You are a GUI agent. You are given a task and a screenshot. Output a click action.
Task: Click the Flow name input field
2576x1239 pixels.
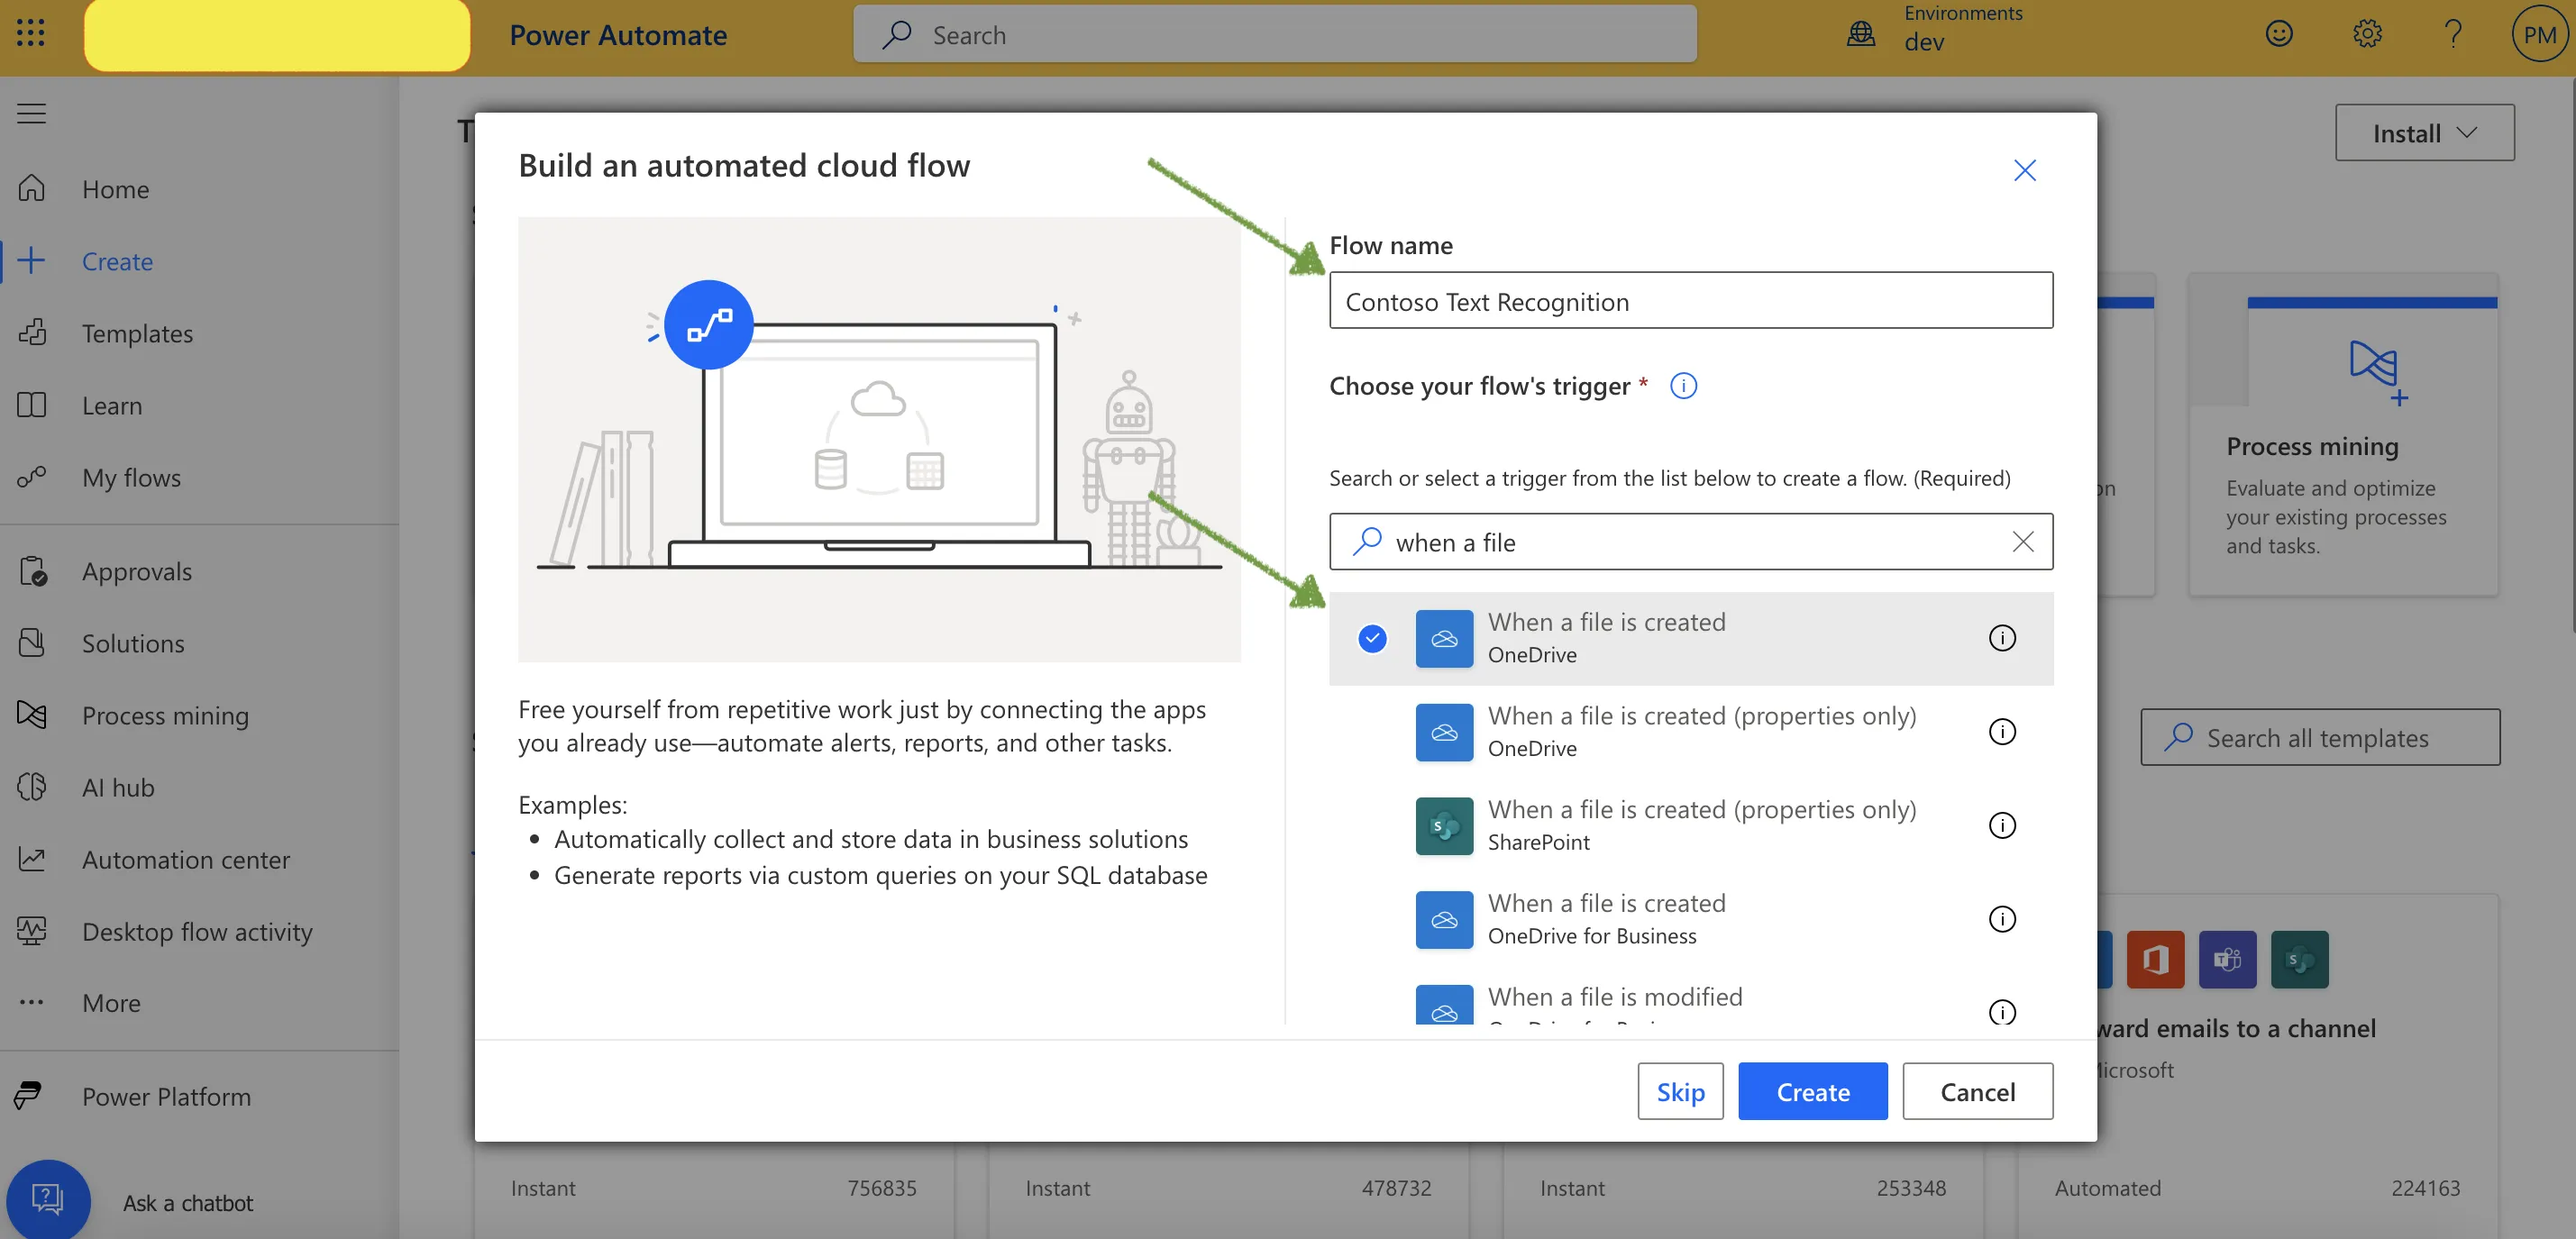point(1691,301)
